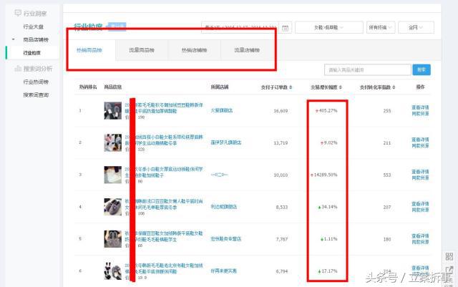Switch to the 热销商品榜 tab
The width and height of the screenshot is (458, 287).
89,50
